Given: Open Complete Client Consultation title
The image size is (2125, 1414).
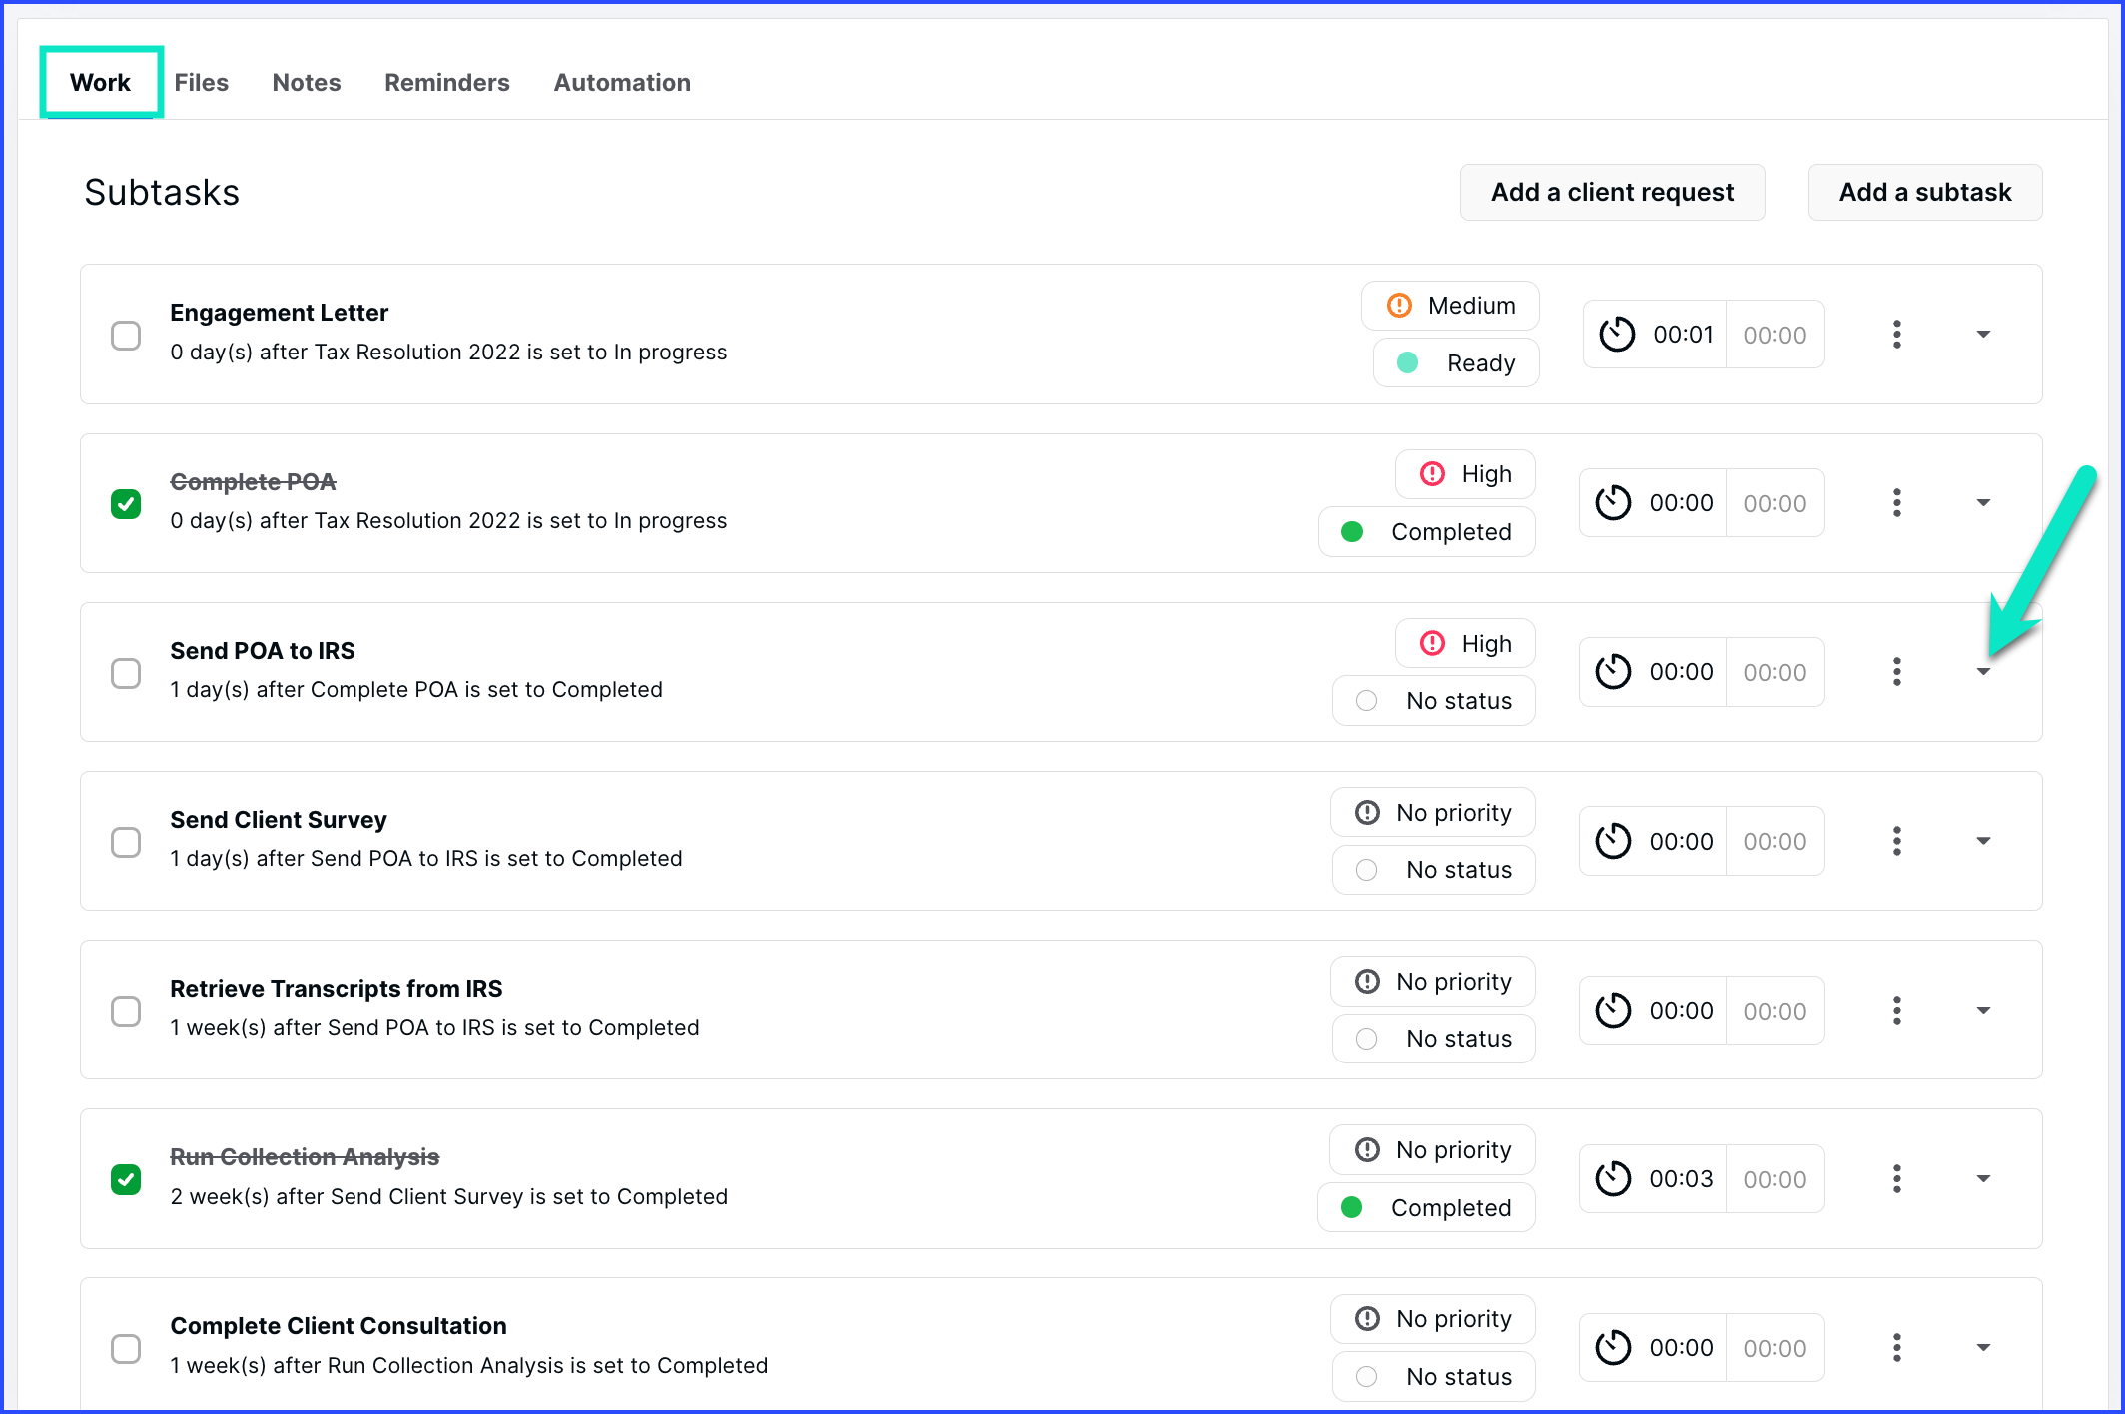Looking at the screenshot, I should pos(339,1326).
